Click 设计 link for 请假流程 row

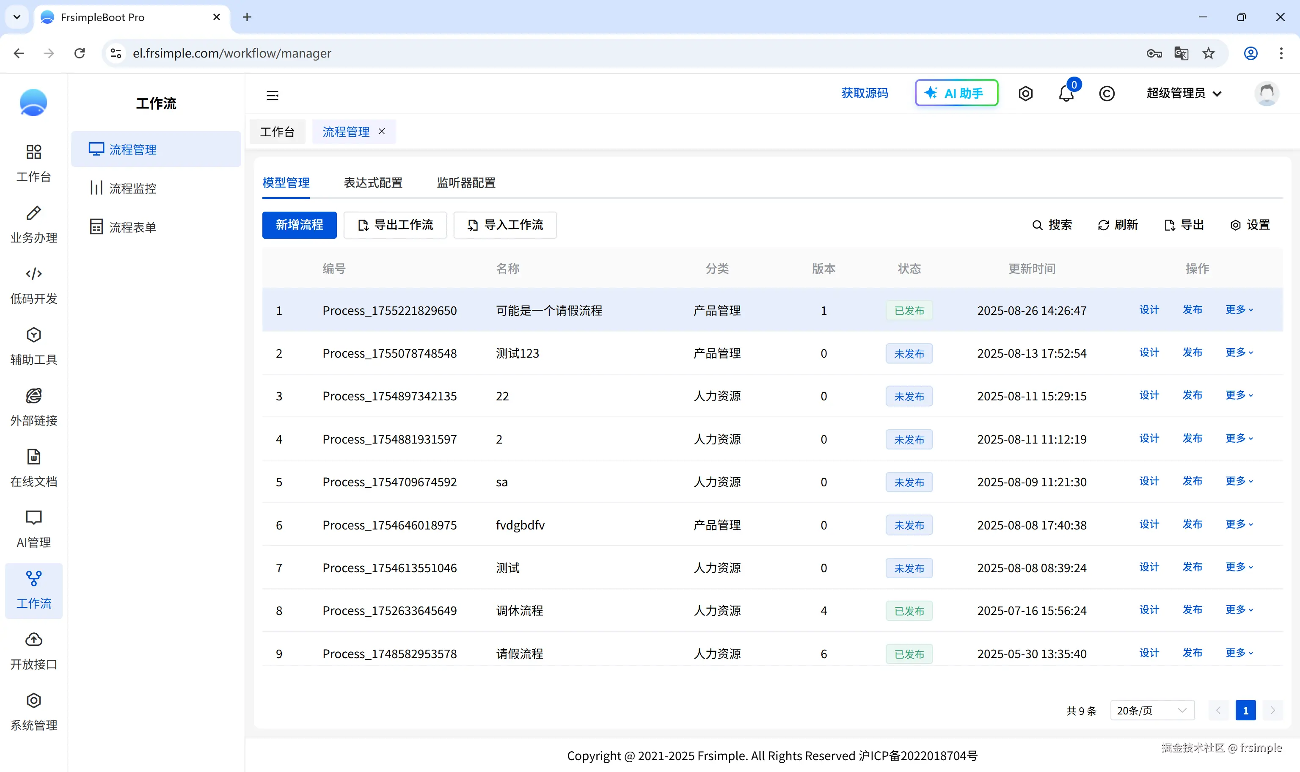1149,653
